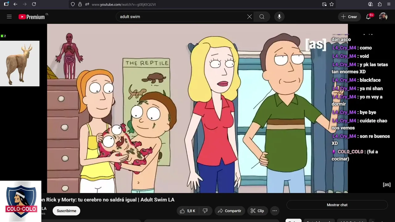This screenshot has width=395, height=222.
Task: Open Compartir share dialog
Action: tap(229, 211)
